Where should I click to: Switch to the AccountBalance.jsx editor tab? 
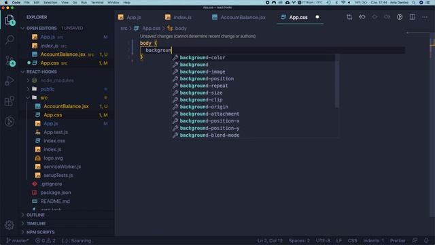(239, 17)
